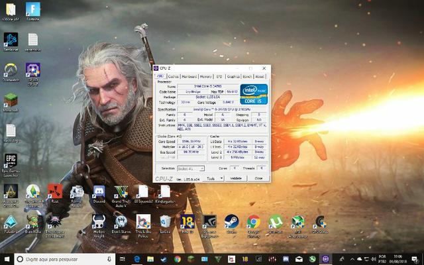This screenshot has height=265, width=424.
Task: Open the Kindergarten desktop shortcut
Action: point(165,193)
